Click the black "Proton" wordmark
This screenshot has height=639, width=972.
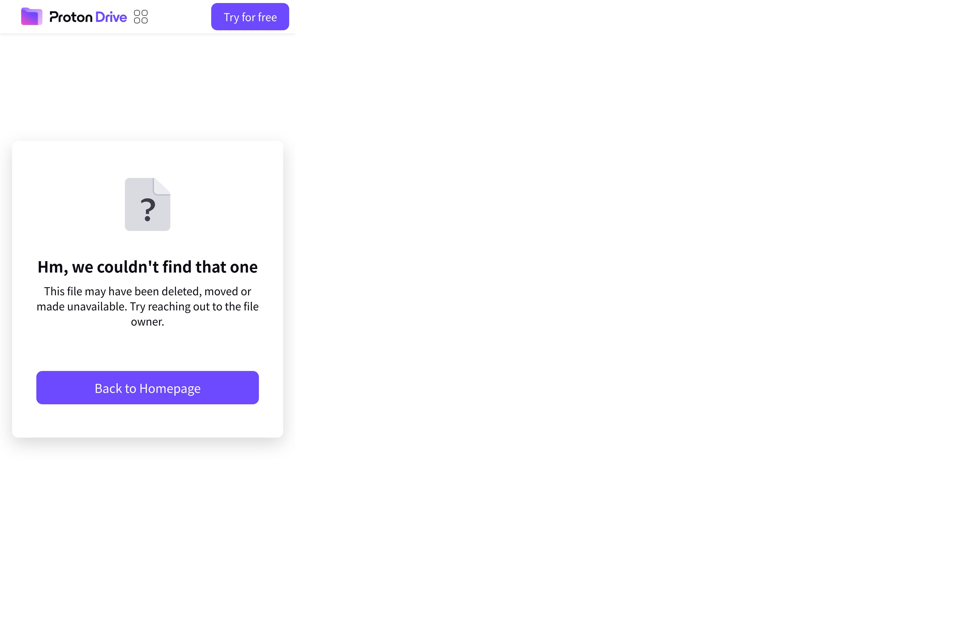(x=71, y=17)
